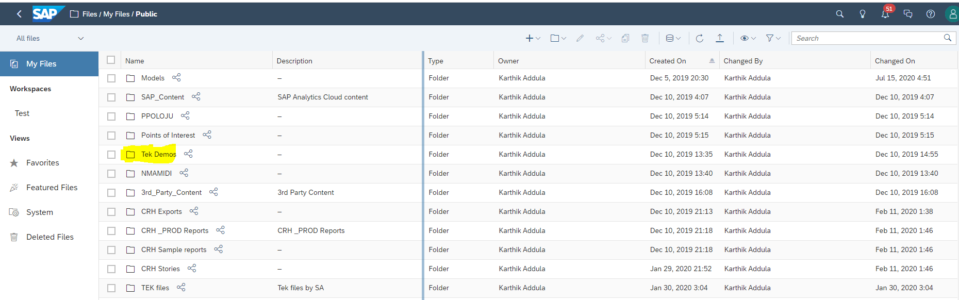Open Favorites view in sidebar

43,163
